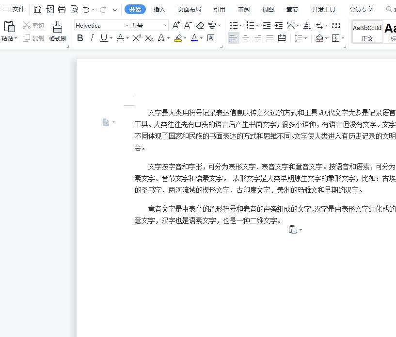Click the Increase Indent icon
The width and height of the screenshot is (396, 337).
(279, 25)
